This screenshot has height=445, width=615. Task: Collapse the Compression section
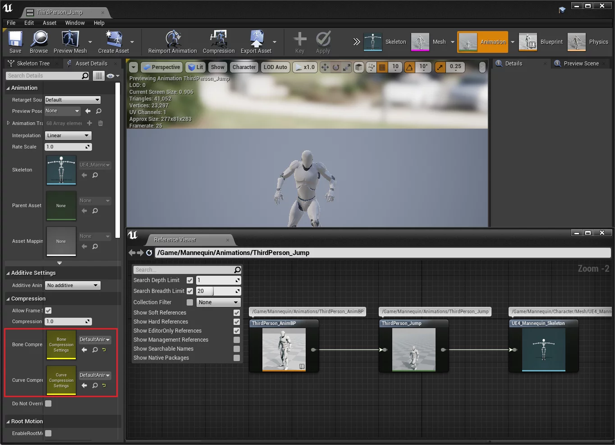tap(8, 299)
